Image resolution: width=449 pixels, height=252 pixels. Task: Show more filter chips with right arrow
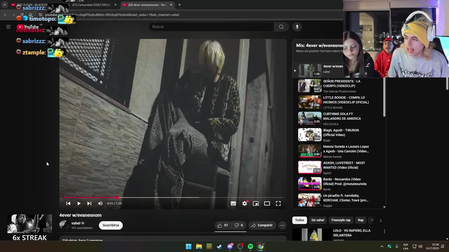point(381,220)
